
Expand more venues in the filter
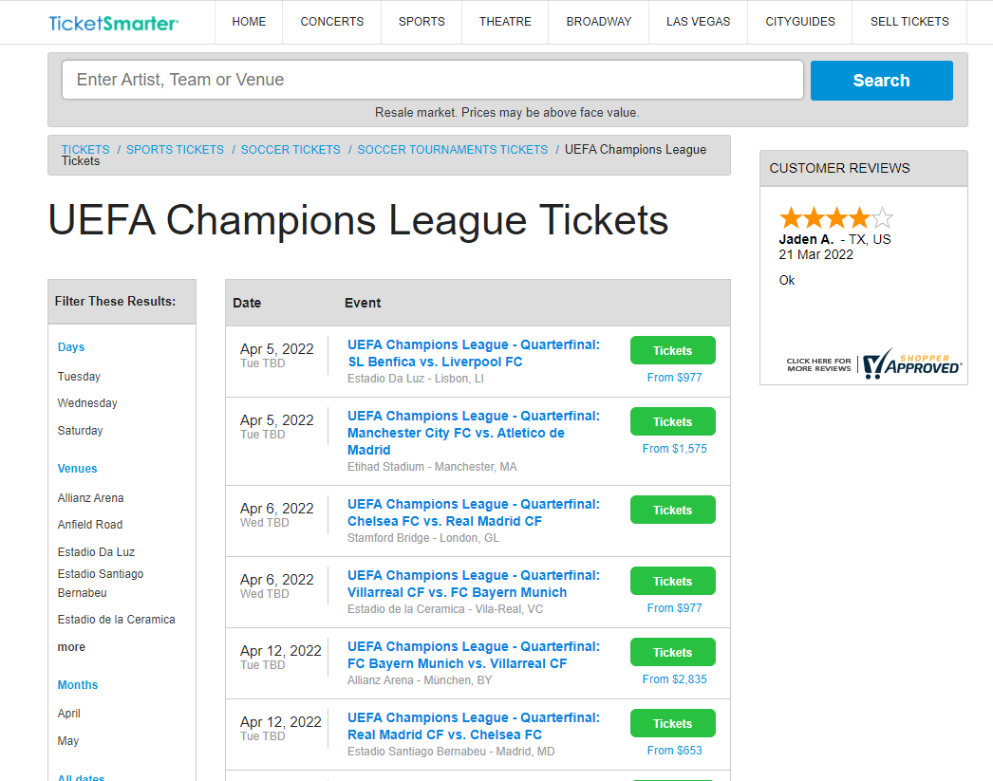tap(71, 647)
